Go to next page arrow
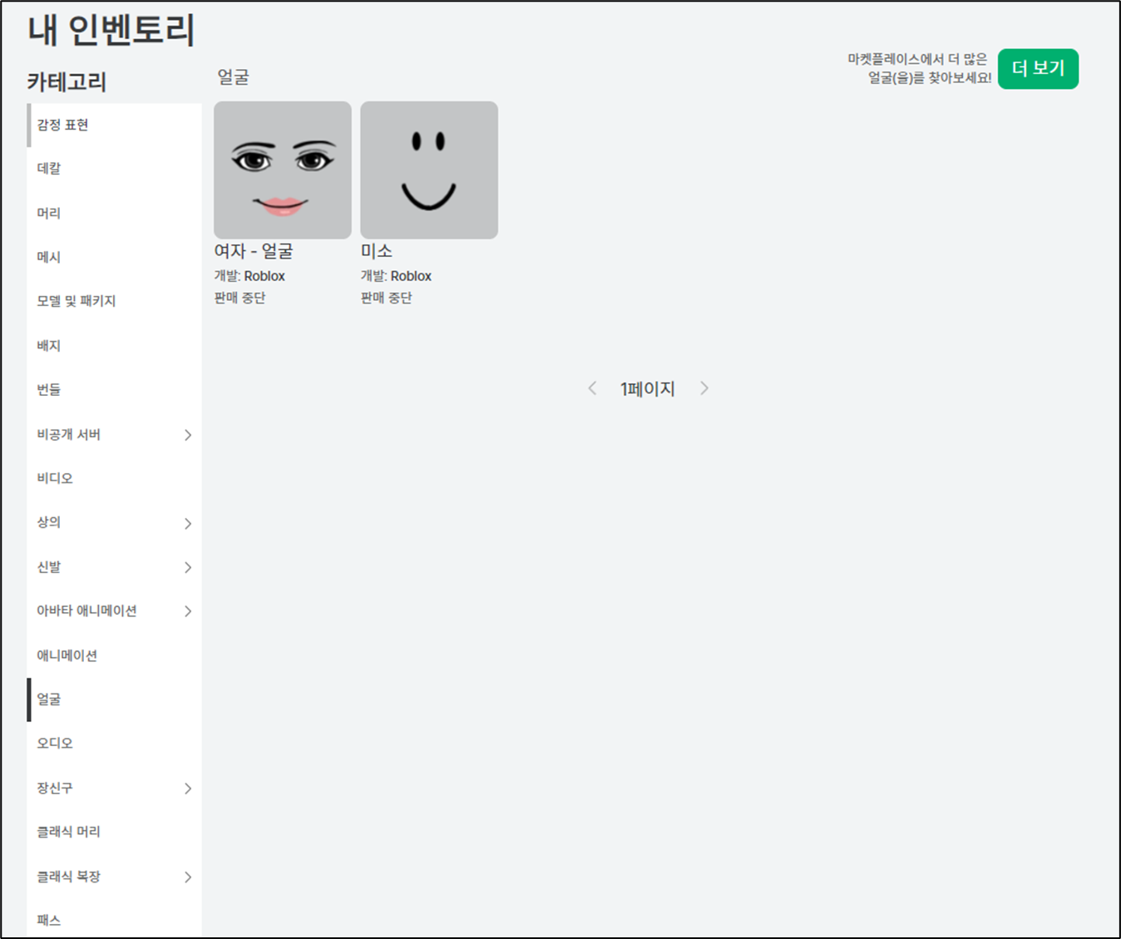This screenshot has height=939, width=1121. 704,388
